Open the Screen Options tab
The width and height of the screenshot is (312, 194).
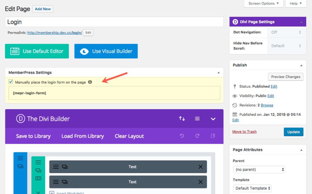(263, 4)
